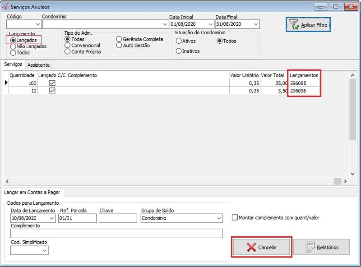The width and height of the screenshot is (361, 267).
Task: Click the Serviços Avulsos title bar icon
Action: pyautogui.click(x=5, y=7)
